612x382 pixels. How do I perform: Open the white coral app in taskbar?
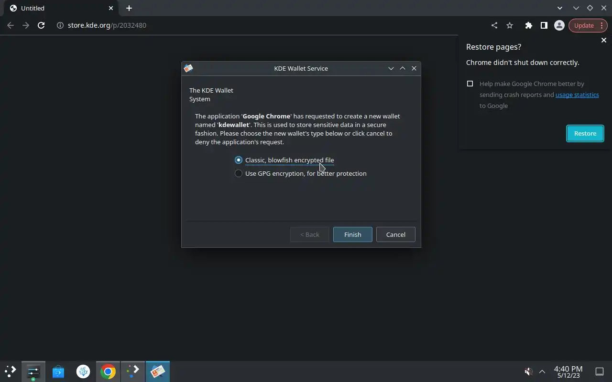pyautogui.click(x=83, y=371)
